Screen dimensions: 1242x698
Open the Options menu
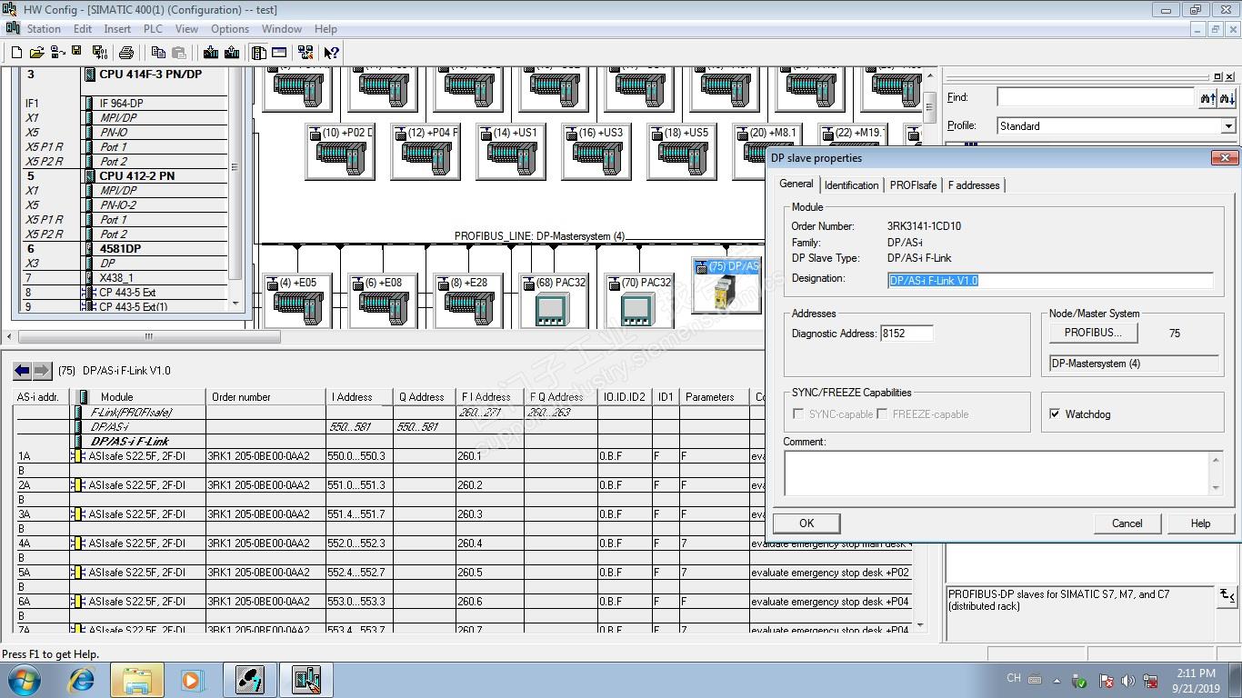pyautogui.click(x=230, y=29)
